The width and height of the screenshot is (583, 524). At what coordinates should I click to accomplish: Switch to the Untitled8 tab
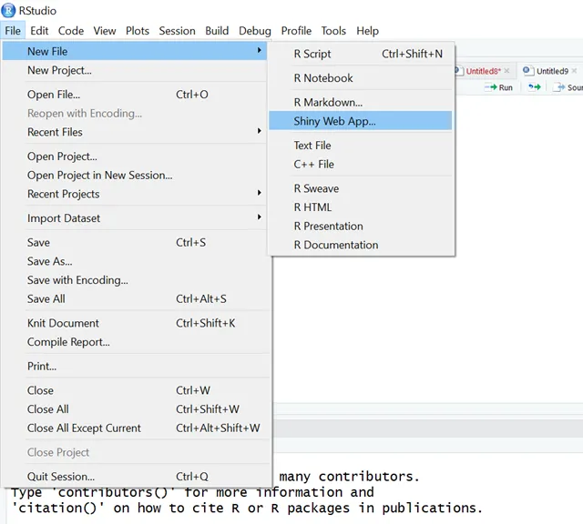point(483,71)
